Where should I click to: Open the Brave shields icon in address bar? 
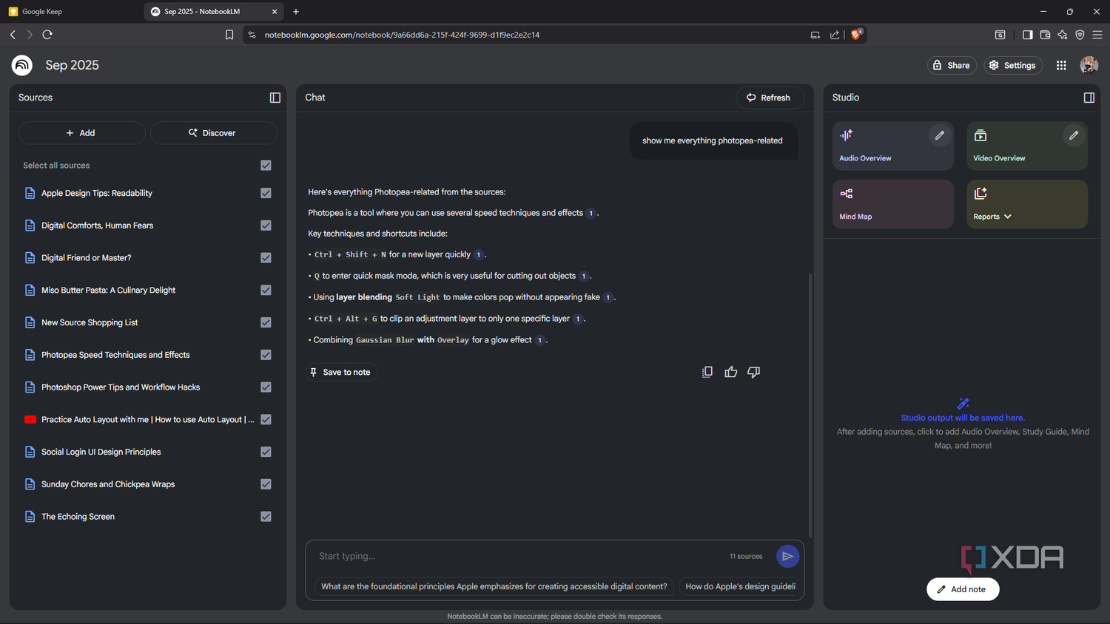(856, 34)
